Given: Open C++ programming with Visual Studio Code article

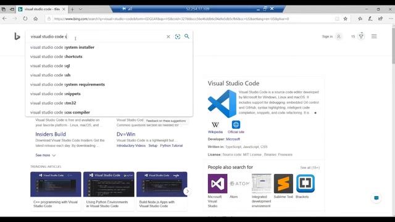Looking at the screenshot, I should coord(56,191).
